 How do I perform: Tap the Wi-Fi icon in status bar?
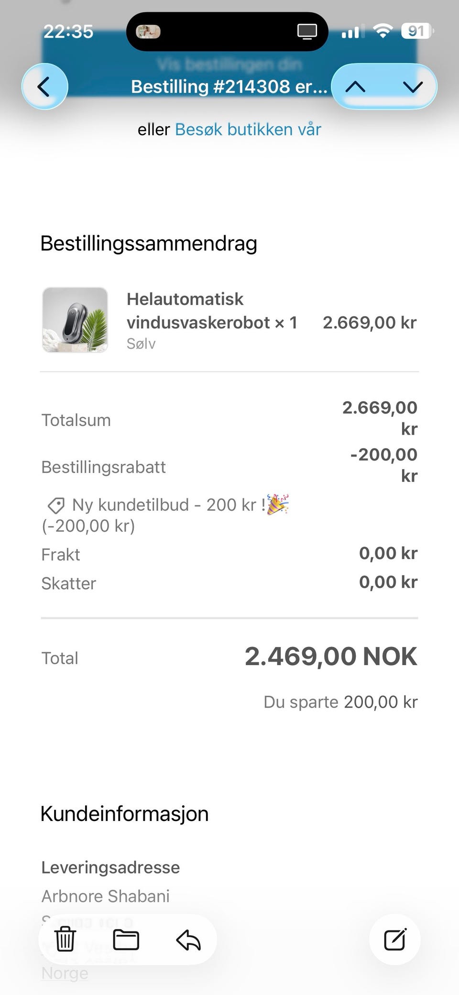pyautogui.click(x=382, y=32)
